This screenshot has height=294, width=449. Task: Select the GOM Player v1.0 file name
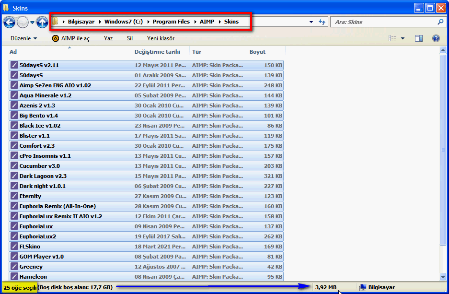42,257
